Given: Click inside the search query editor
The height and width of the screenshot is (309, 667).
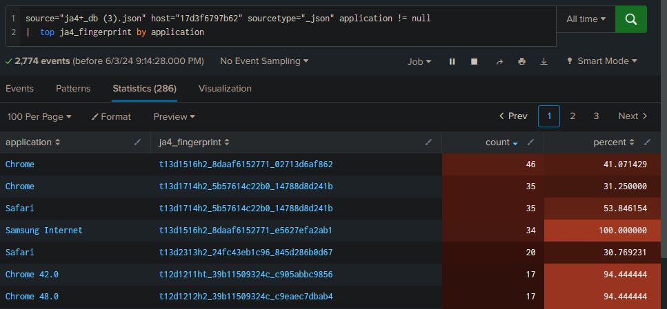Looking at the screenshot, I should [x=281, y=25].
